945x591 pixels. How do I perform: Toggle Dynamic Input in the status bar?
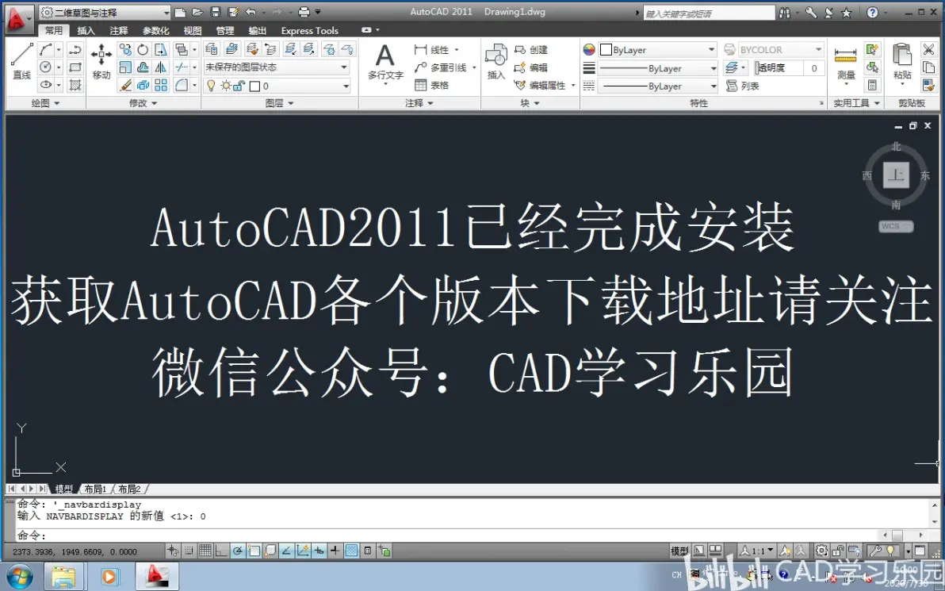tap(319, 551)
